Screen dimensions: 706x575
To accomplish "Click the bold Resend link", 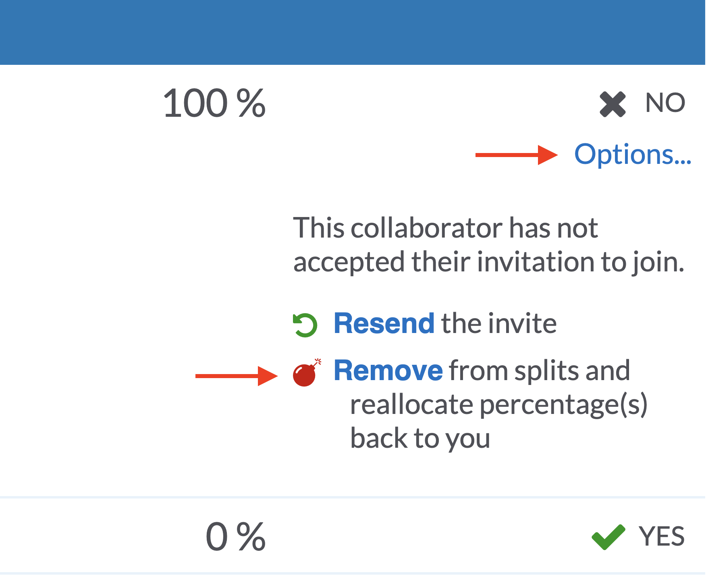I will click(x=384, y=324).
